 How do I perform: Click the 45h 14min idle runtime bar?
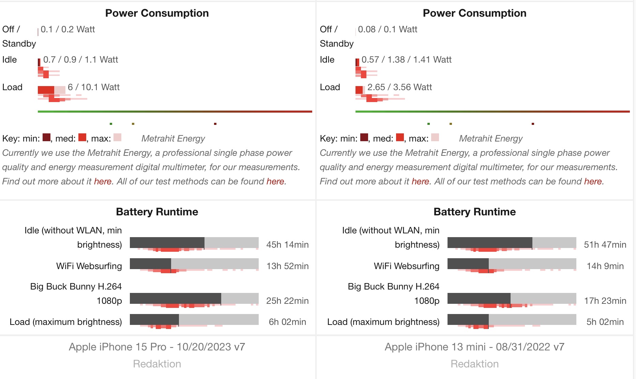(x=194, y=243)
